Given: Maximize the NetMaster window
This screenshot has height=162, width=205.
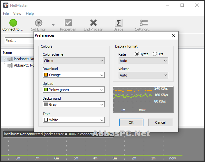Looking at the screenshot, I should click(182, 5).
